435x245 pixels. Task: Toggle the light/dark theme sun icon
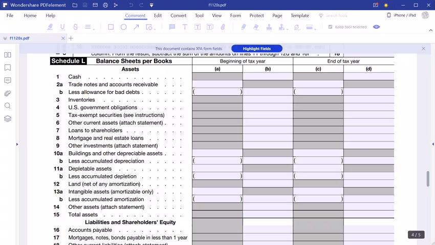[x=386, y=5]
